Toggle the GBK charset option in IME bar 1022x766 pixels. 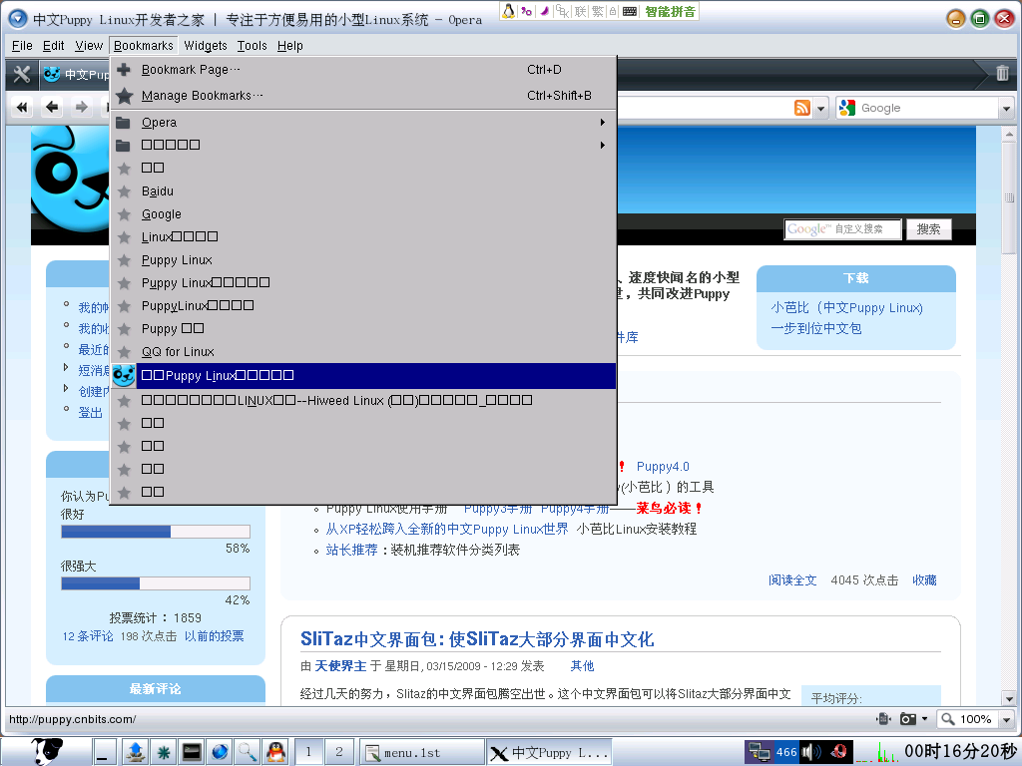562,11
